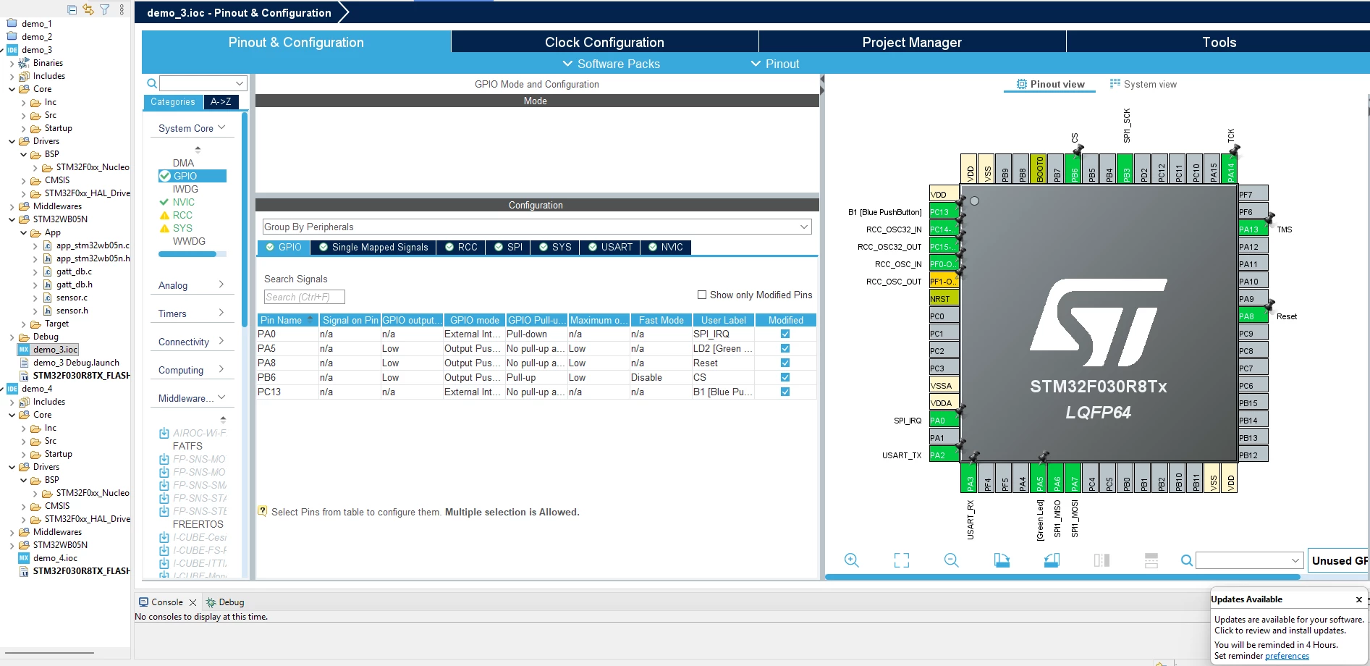
Task: Toggle Link with Editor arrows icon
Action: click(88, 9)
